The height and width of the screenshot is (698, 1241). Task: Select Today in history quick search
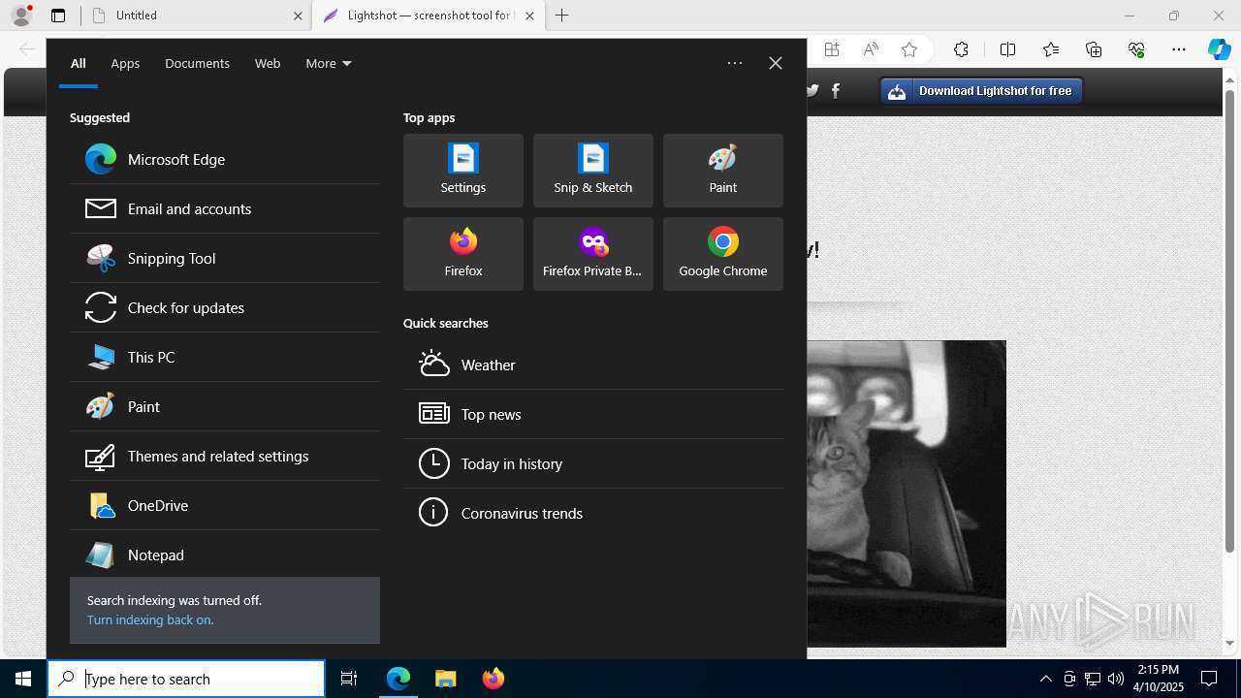point(593,463)
